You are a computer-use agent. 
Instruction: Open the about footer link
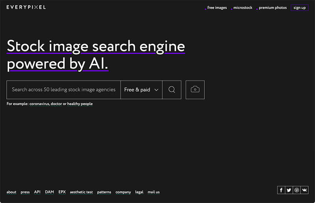(11, 192)
